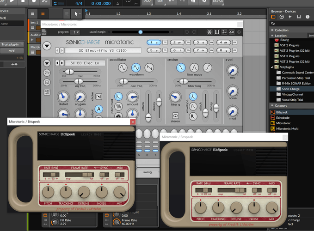314x231 pixels.
Task: Click the osc/noise mix slider
Action: tap(80, 72)
